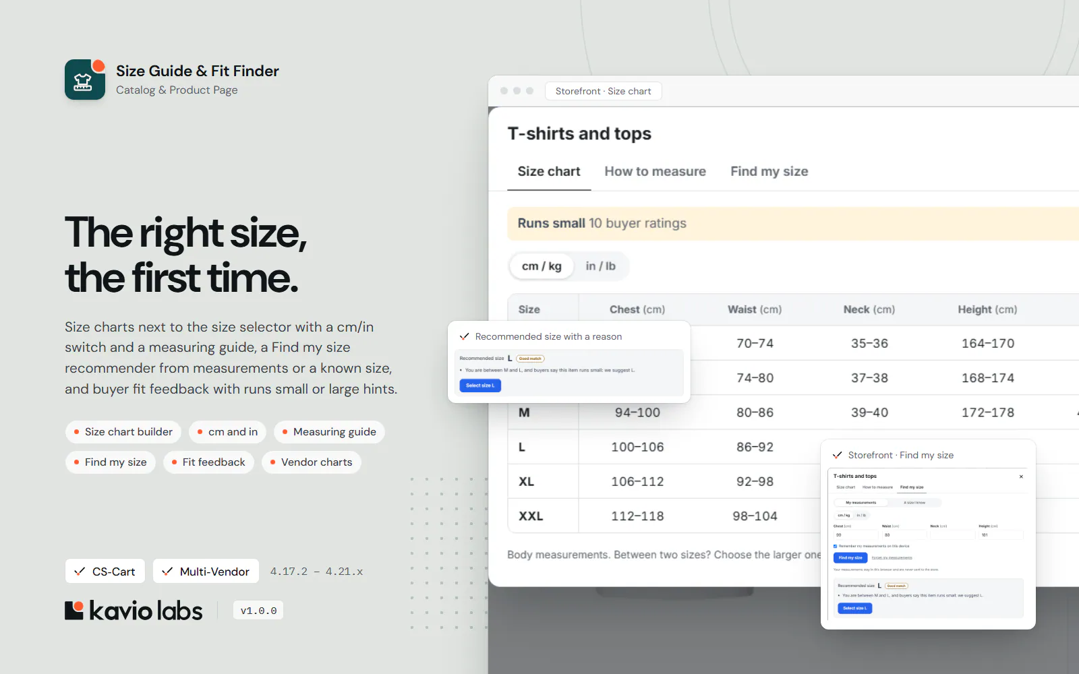Select in / lb in the small popup
This screenshot has height=674, width=1079.
861,516
